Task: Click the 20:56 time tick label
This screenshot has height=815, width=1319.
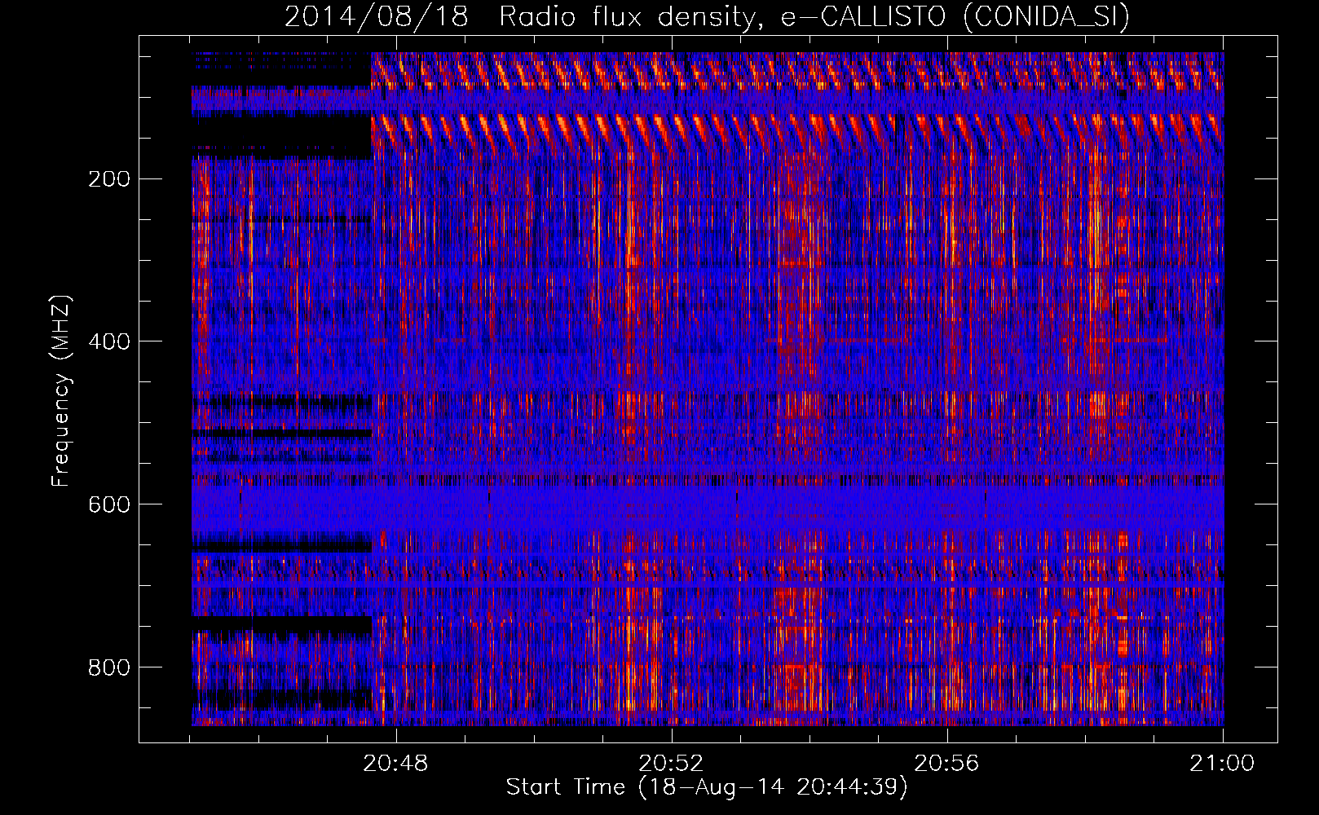Action: coord(946,764)
